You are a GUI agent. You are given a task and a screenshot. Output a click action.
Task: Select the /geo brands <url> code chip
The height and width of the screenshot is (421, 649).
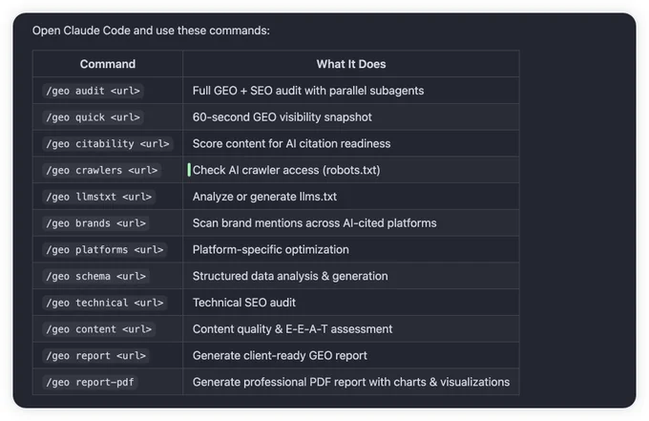96,223
